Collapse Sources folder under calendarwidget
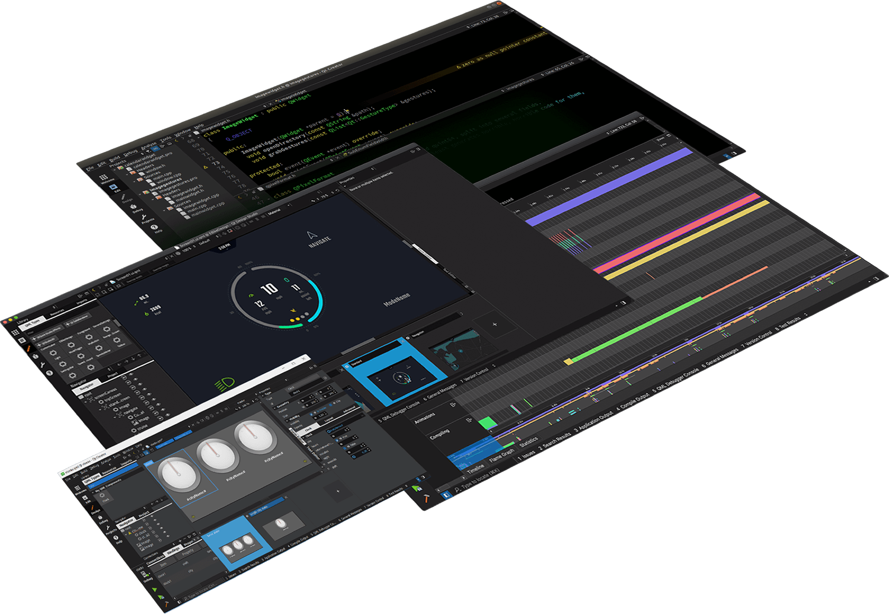Screen dimensions: 889x614 (135, 182)
